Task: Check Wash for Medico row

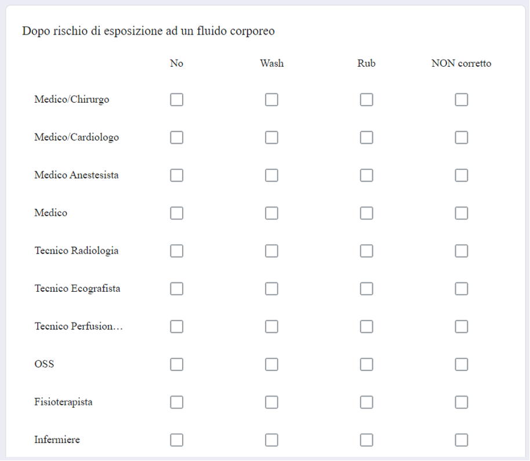Action: coord(271,213)
